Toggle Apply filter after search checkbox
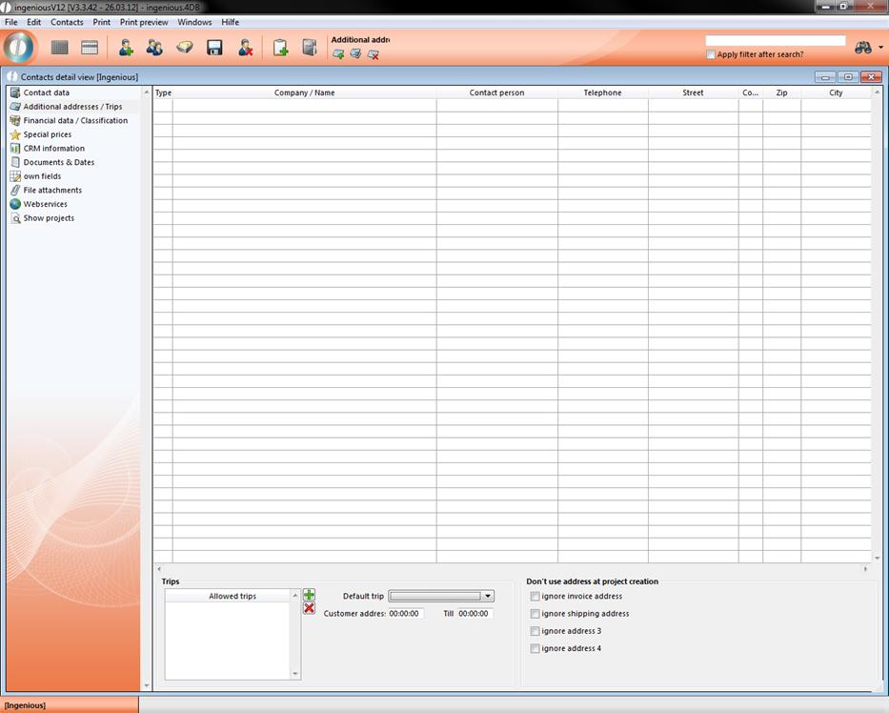 [711, 54]
